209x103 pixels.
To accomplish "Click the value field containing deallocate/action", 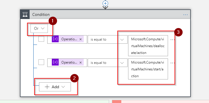I will point(148,46).
